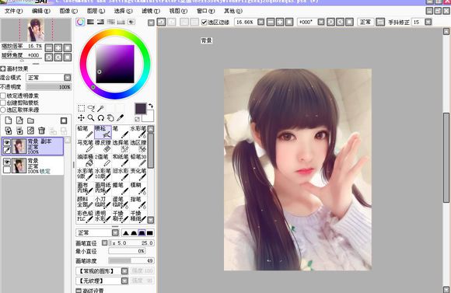The height and width of the screenshot is (293, 451).
Task: Zoom in with navigator plus button
Action: [x=58, y=48]
